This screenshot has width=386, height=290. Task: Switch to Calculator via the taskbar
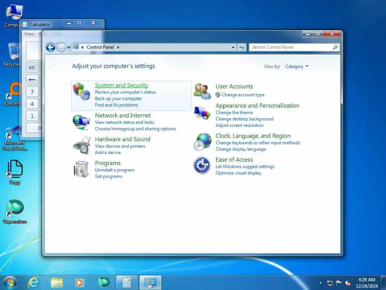click(127, 282)
